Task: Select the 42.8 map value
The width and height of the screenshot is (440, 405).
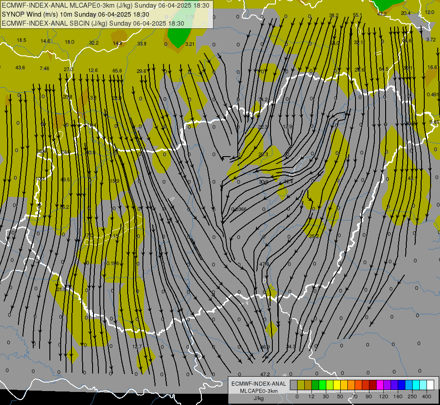Action: [289, 181]
